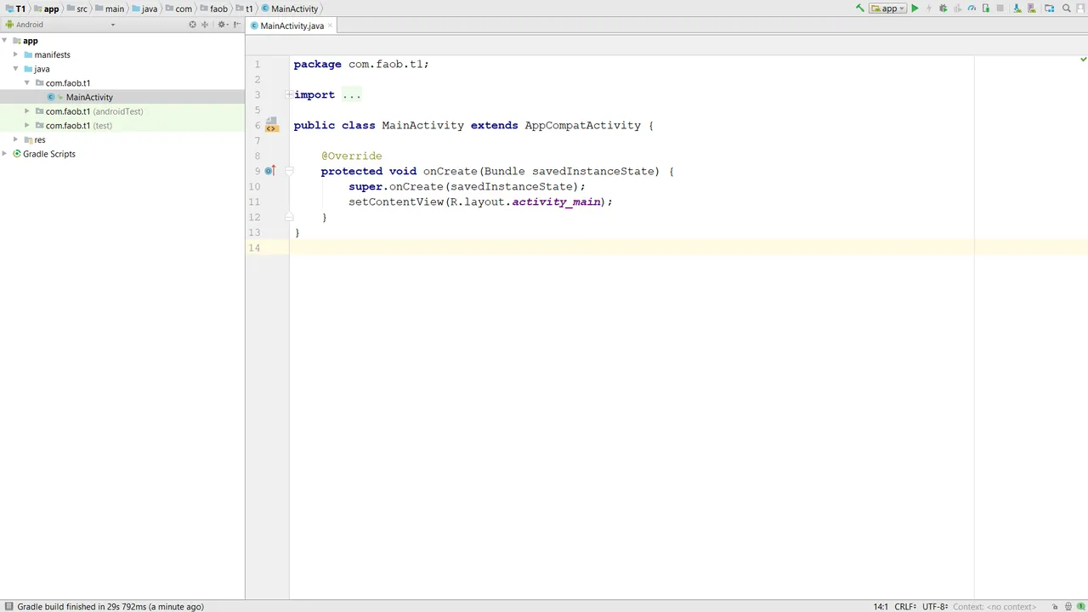Click the Context no context indicator
The image size is (1088, 612).
pos(994,607)
